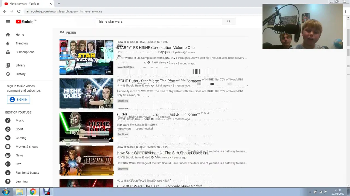Open The Last Jedi HISHE Dubs thumbnail
The image size is (350, 196).
tap(86, 127)
